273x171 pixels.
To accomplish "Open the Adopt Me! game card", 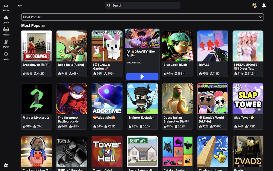I will point(107,99).
